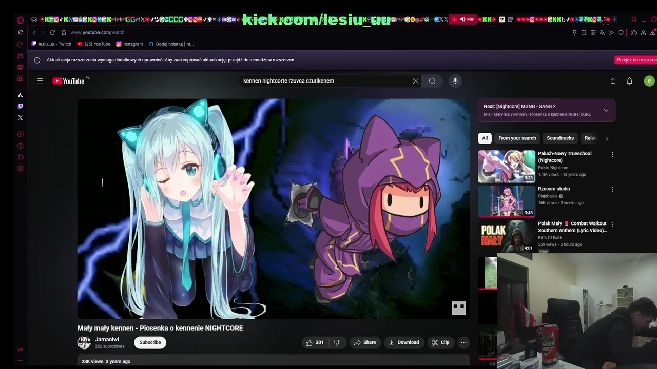Open Instagram bookmark
Screen dimensions: 657x369
point(129,44)
